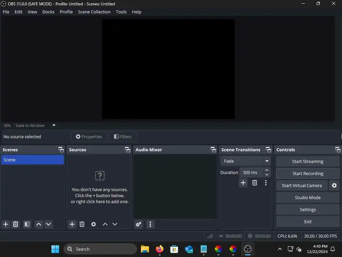
Task: Open the Docks menu
Action: pyautogui.click(x=48, y=12)
